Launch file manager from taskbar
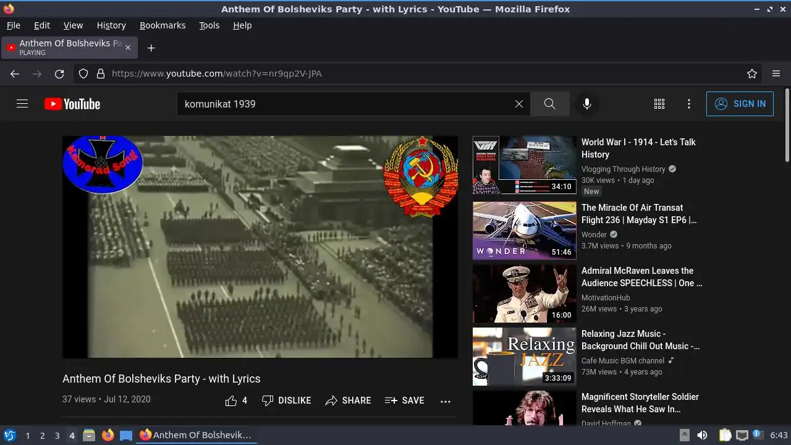791x445 pixels. click(89, 435)
